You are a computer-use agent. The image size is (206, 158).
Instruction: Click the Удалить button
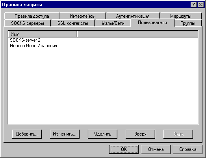(x=102, y=134)
